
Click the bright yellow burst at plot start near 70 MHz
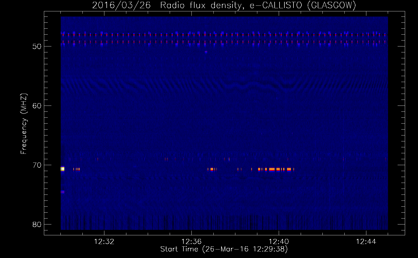coord(63,169)
